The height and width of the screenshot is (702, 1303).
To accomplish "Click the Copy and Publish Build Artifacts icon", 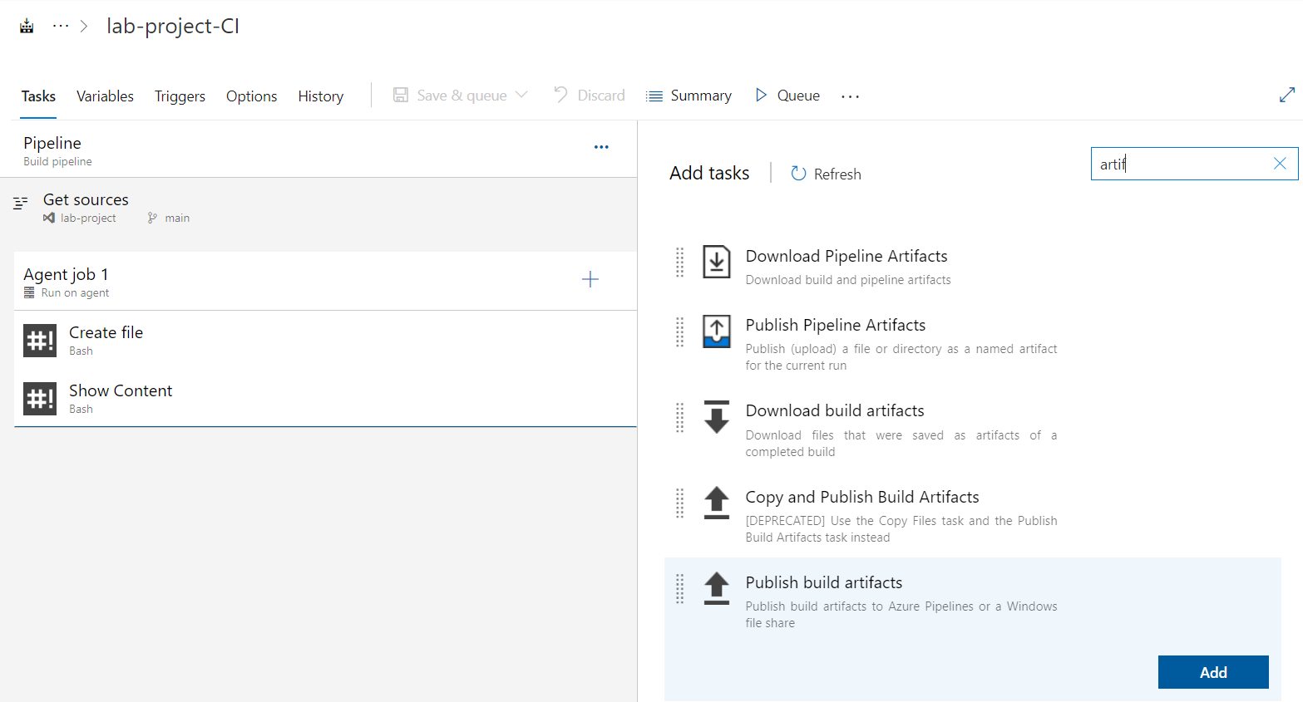I will point(717,503).
